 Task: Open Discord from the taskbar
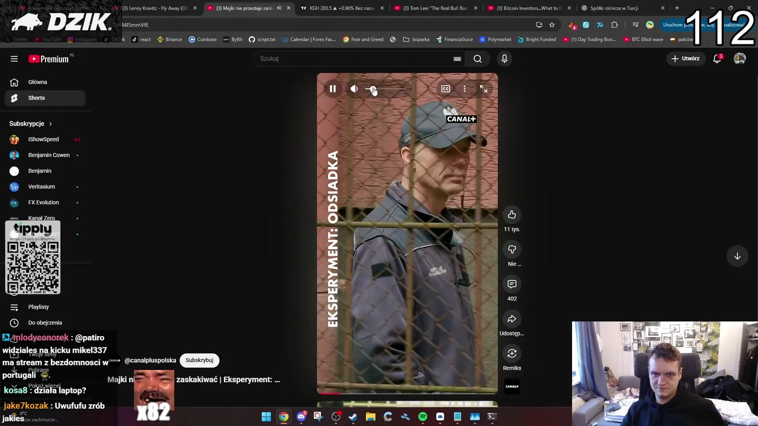[301, 417]
